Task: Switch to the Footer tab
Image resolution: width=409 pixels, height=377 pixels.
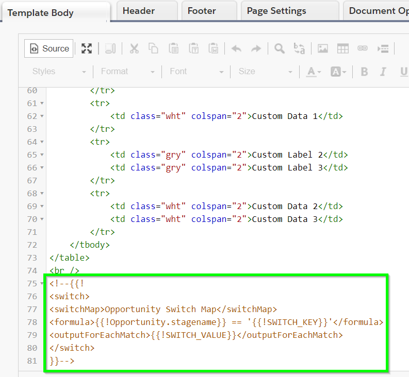Action: pos(209,11)
